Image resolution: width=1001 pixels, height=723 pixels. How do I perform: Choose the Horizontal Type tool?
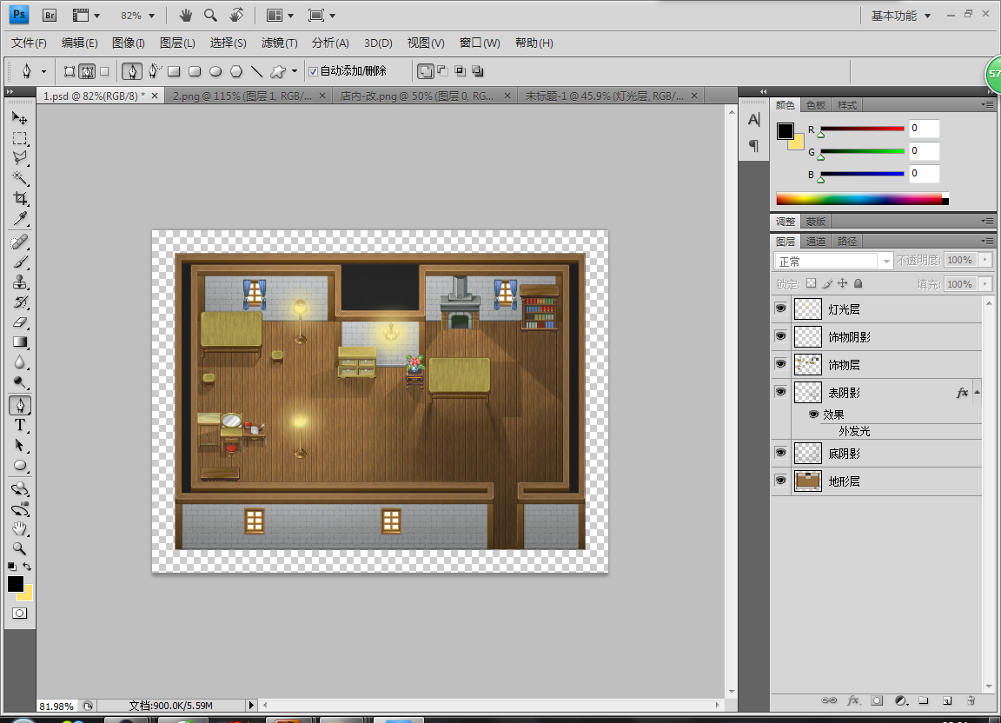20,425
